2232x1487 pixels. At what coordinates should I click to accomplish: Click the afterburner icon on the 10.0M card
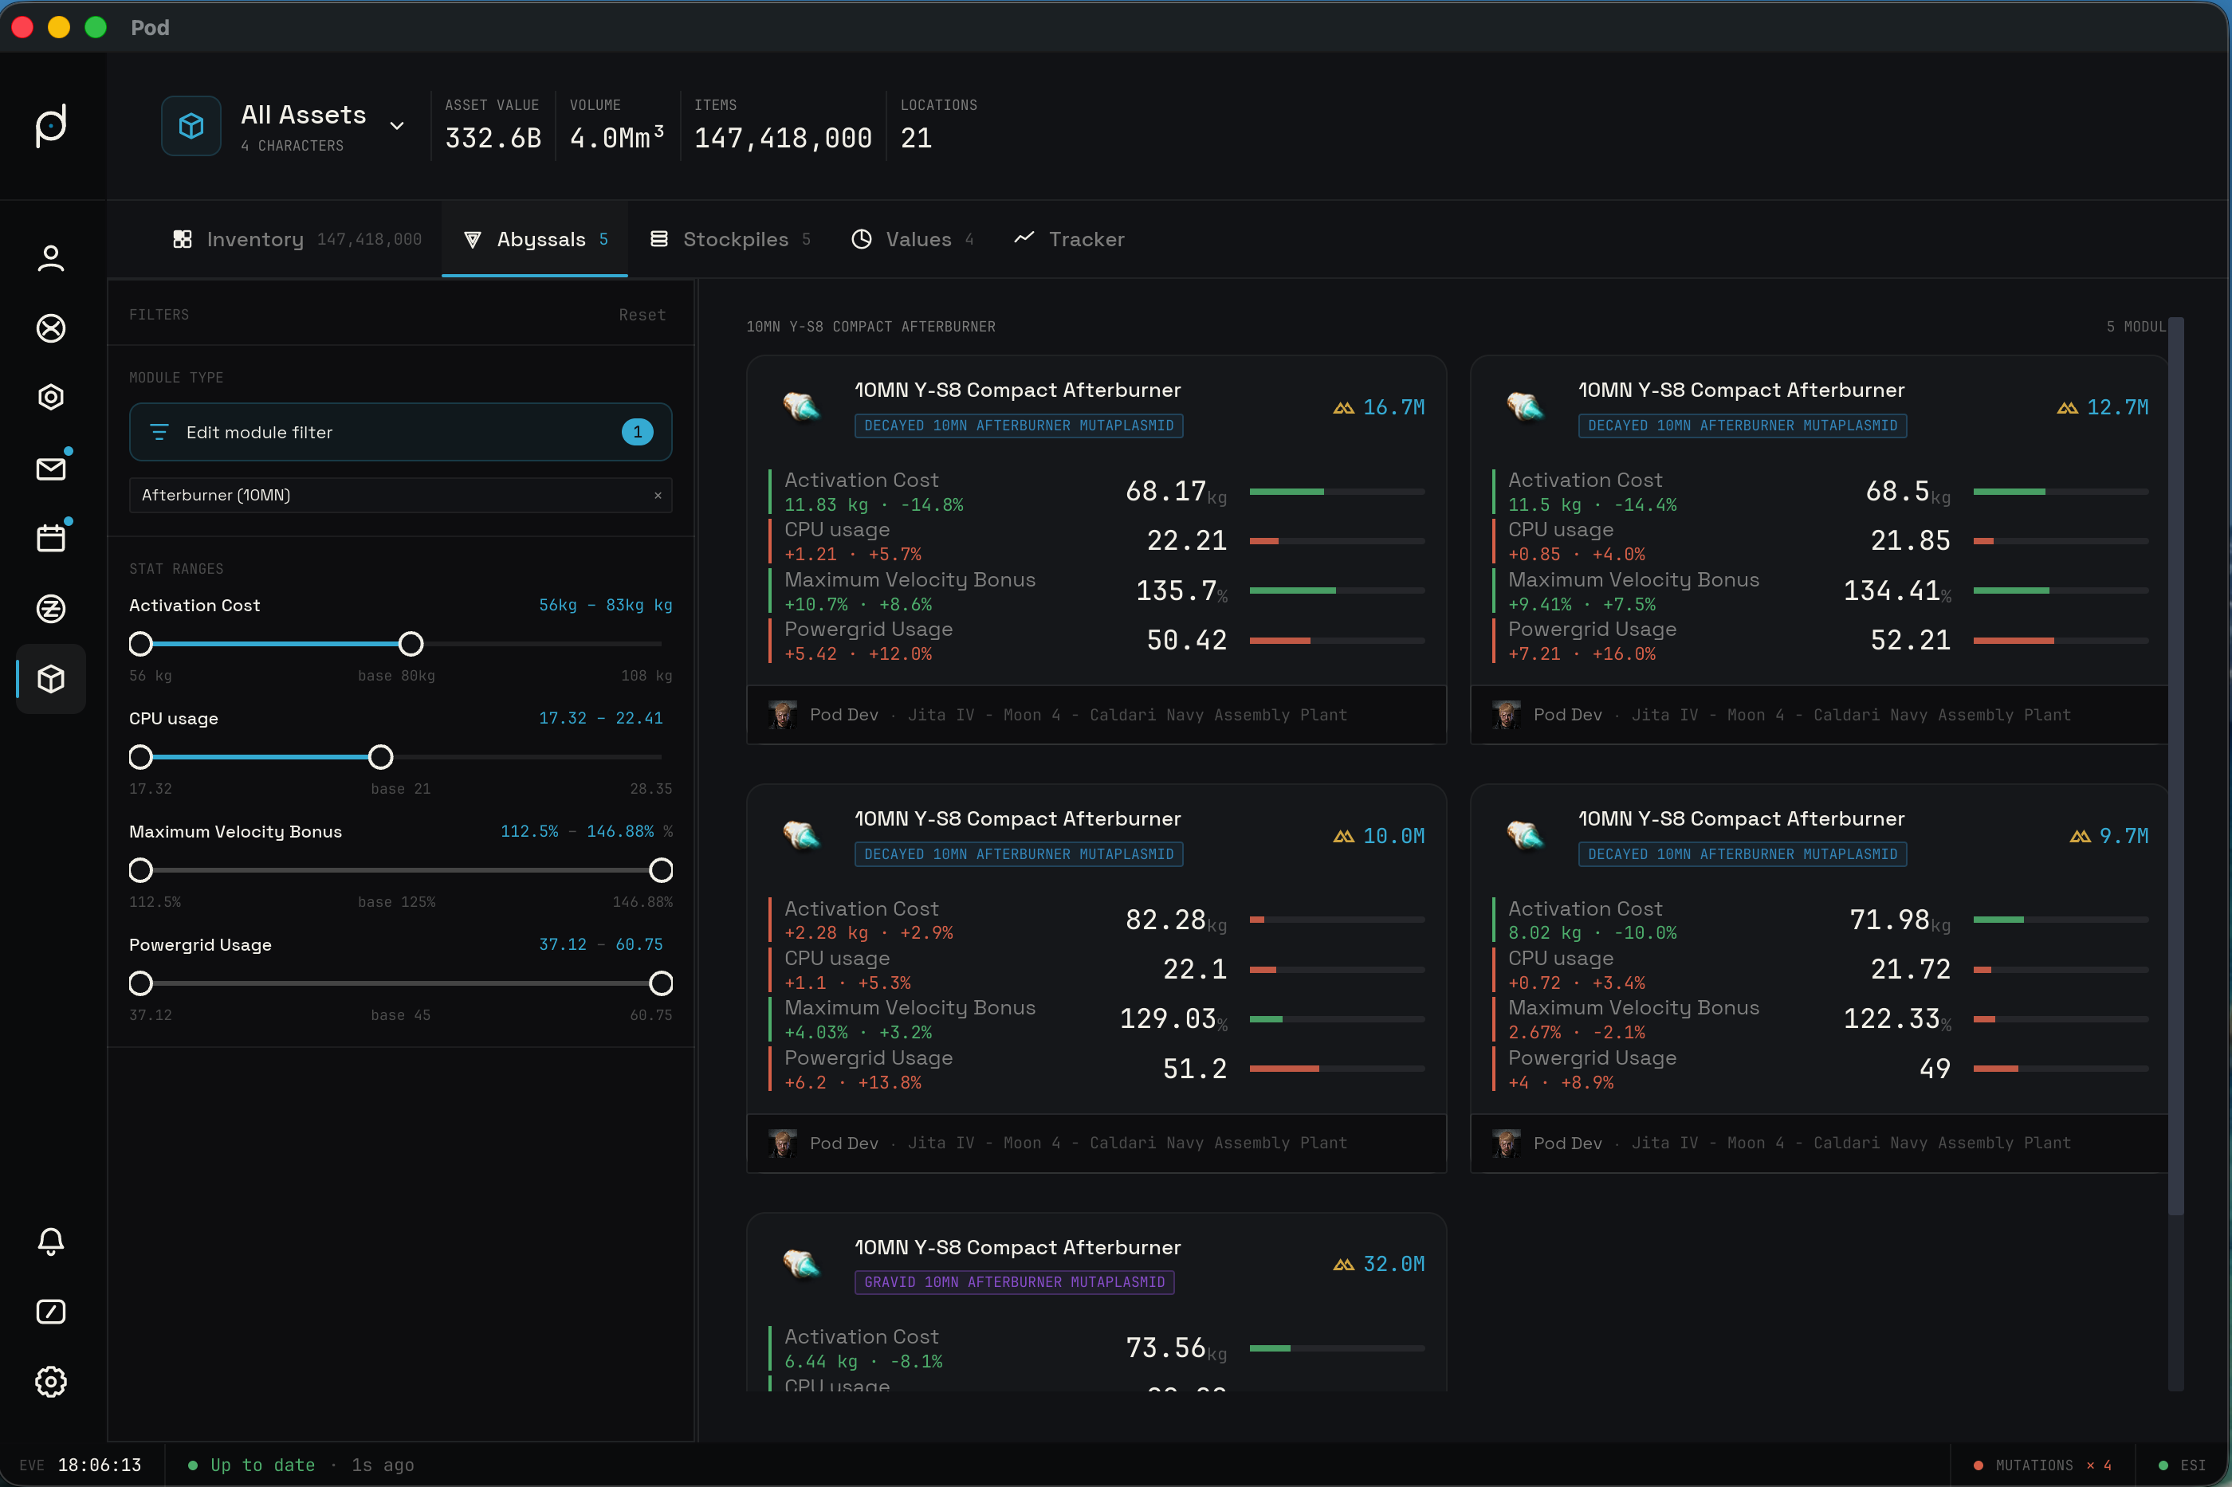pyautogui.click(x=802, y=835)
